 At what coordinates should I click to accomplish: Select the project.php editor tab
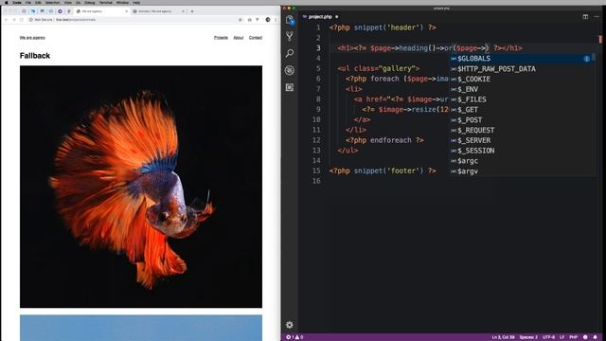coord(320,17)
